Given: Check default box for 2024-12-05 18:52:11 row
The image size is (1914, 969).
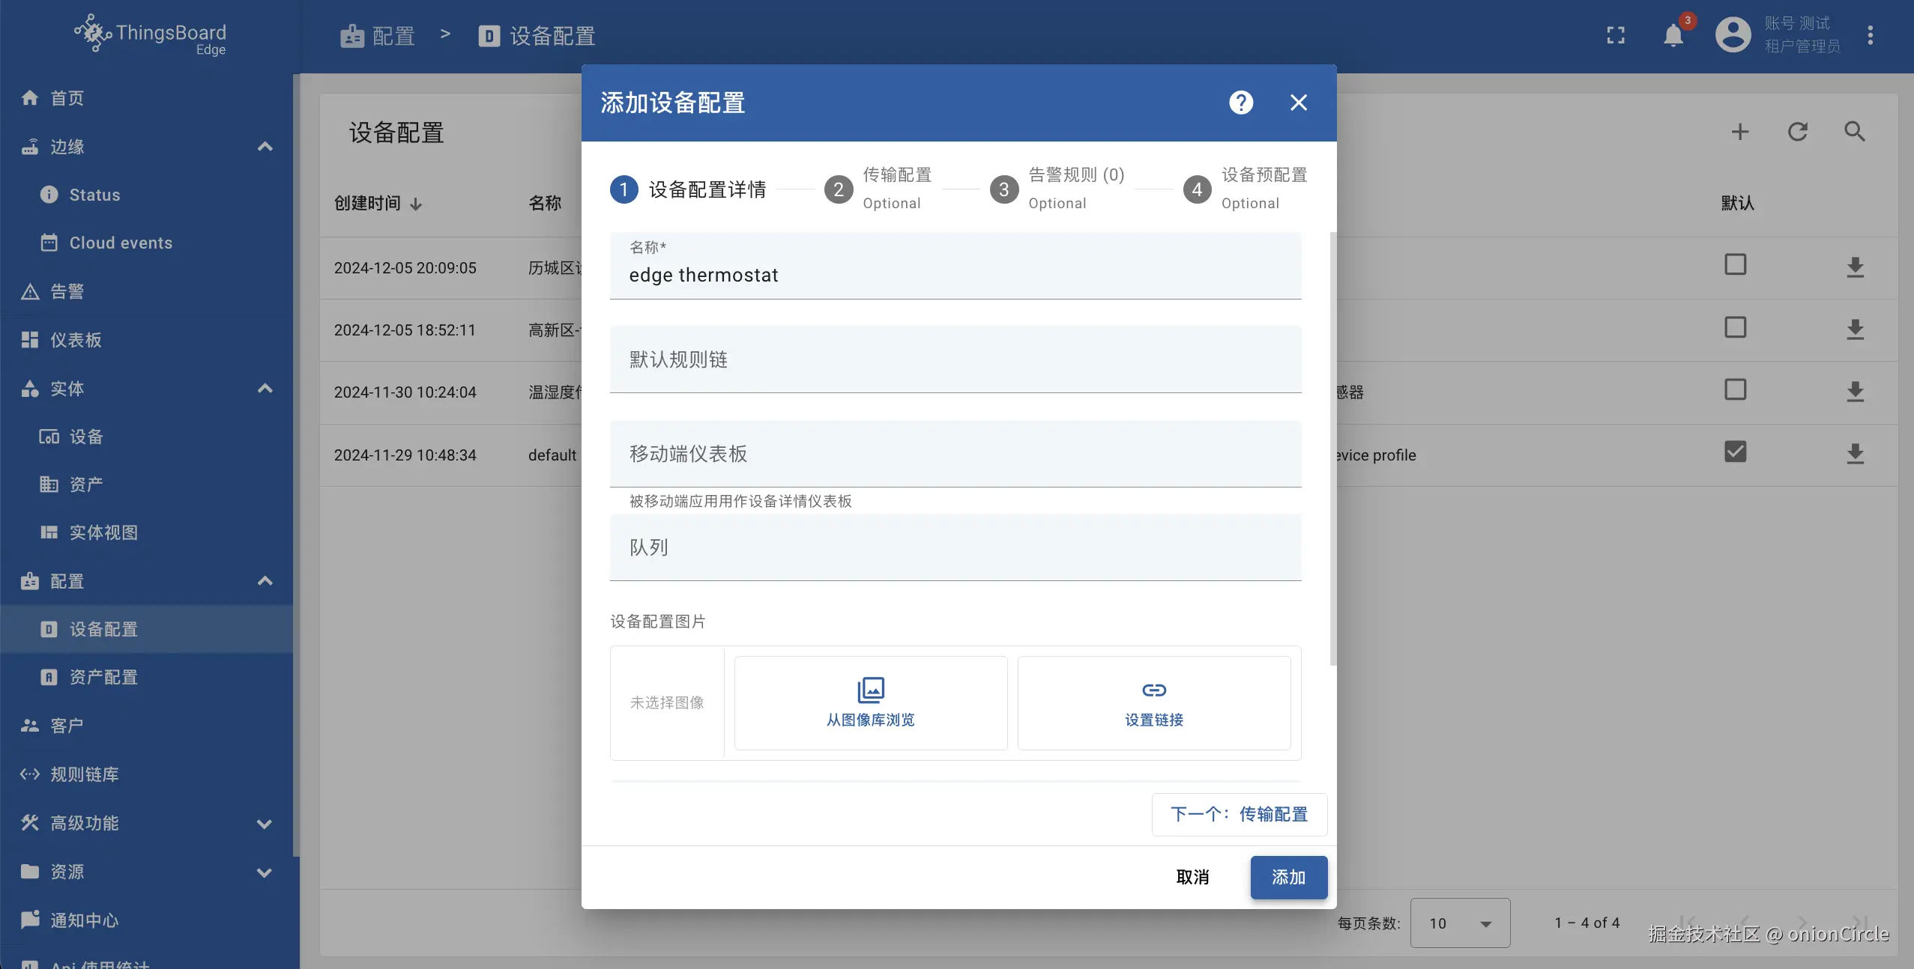Looking at the screenshot, I should (x=1735, y=328).
